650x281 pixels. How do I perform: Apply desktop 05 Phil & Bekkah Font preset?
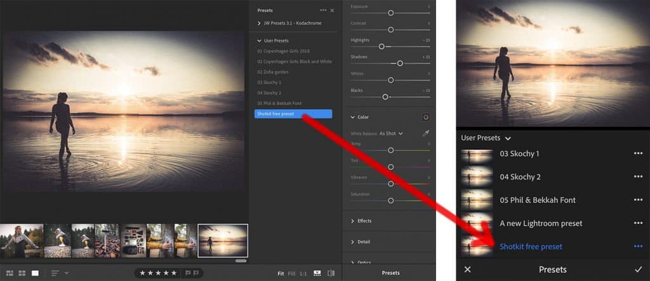point(279,103)
